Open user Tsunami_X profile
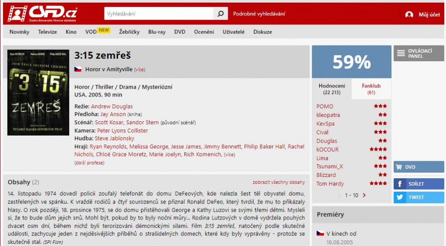446x246 pixels. pos(330,166)
